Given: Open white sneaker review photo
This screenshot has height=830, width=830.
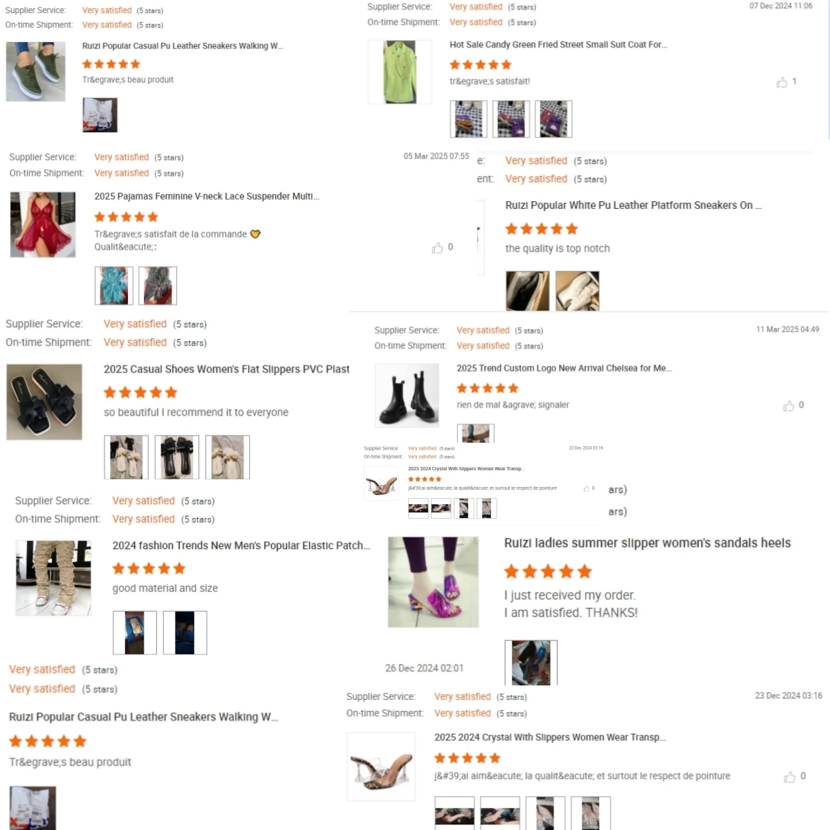Looking at the screenshot, I should [x=578, y=290].
